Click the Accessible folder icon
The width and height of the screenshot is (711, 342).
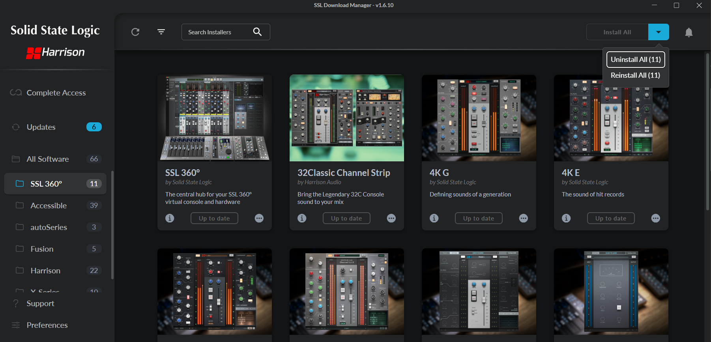click(20, 206)
